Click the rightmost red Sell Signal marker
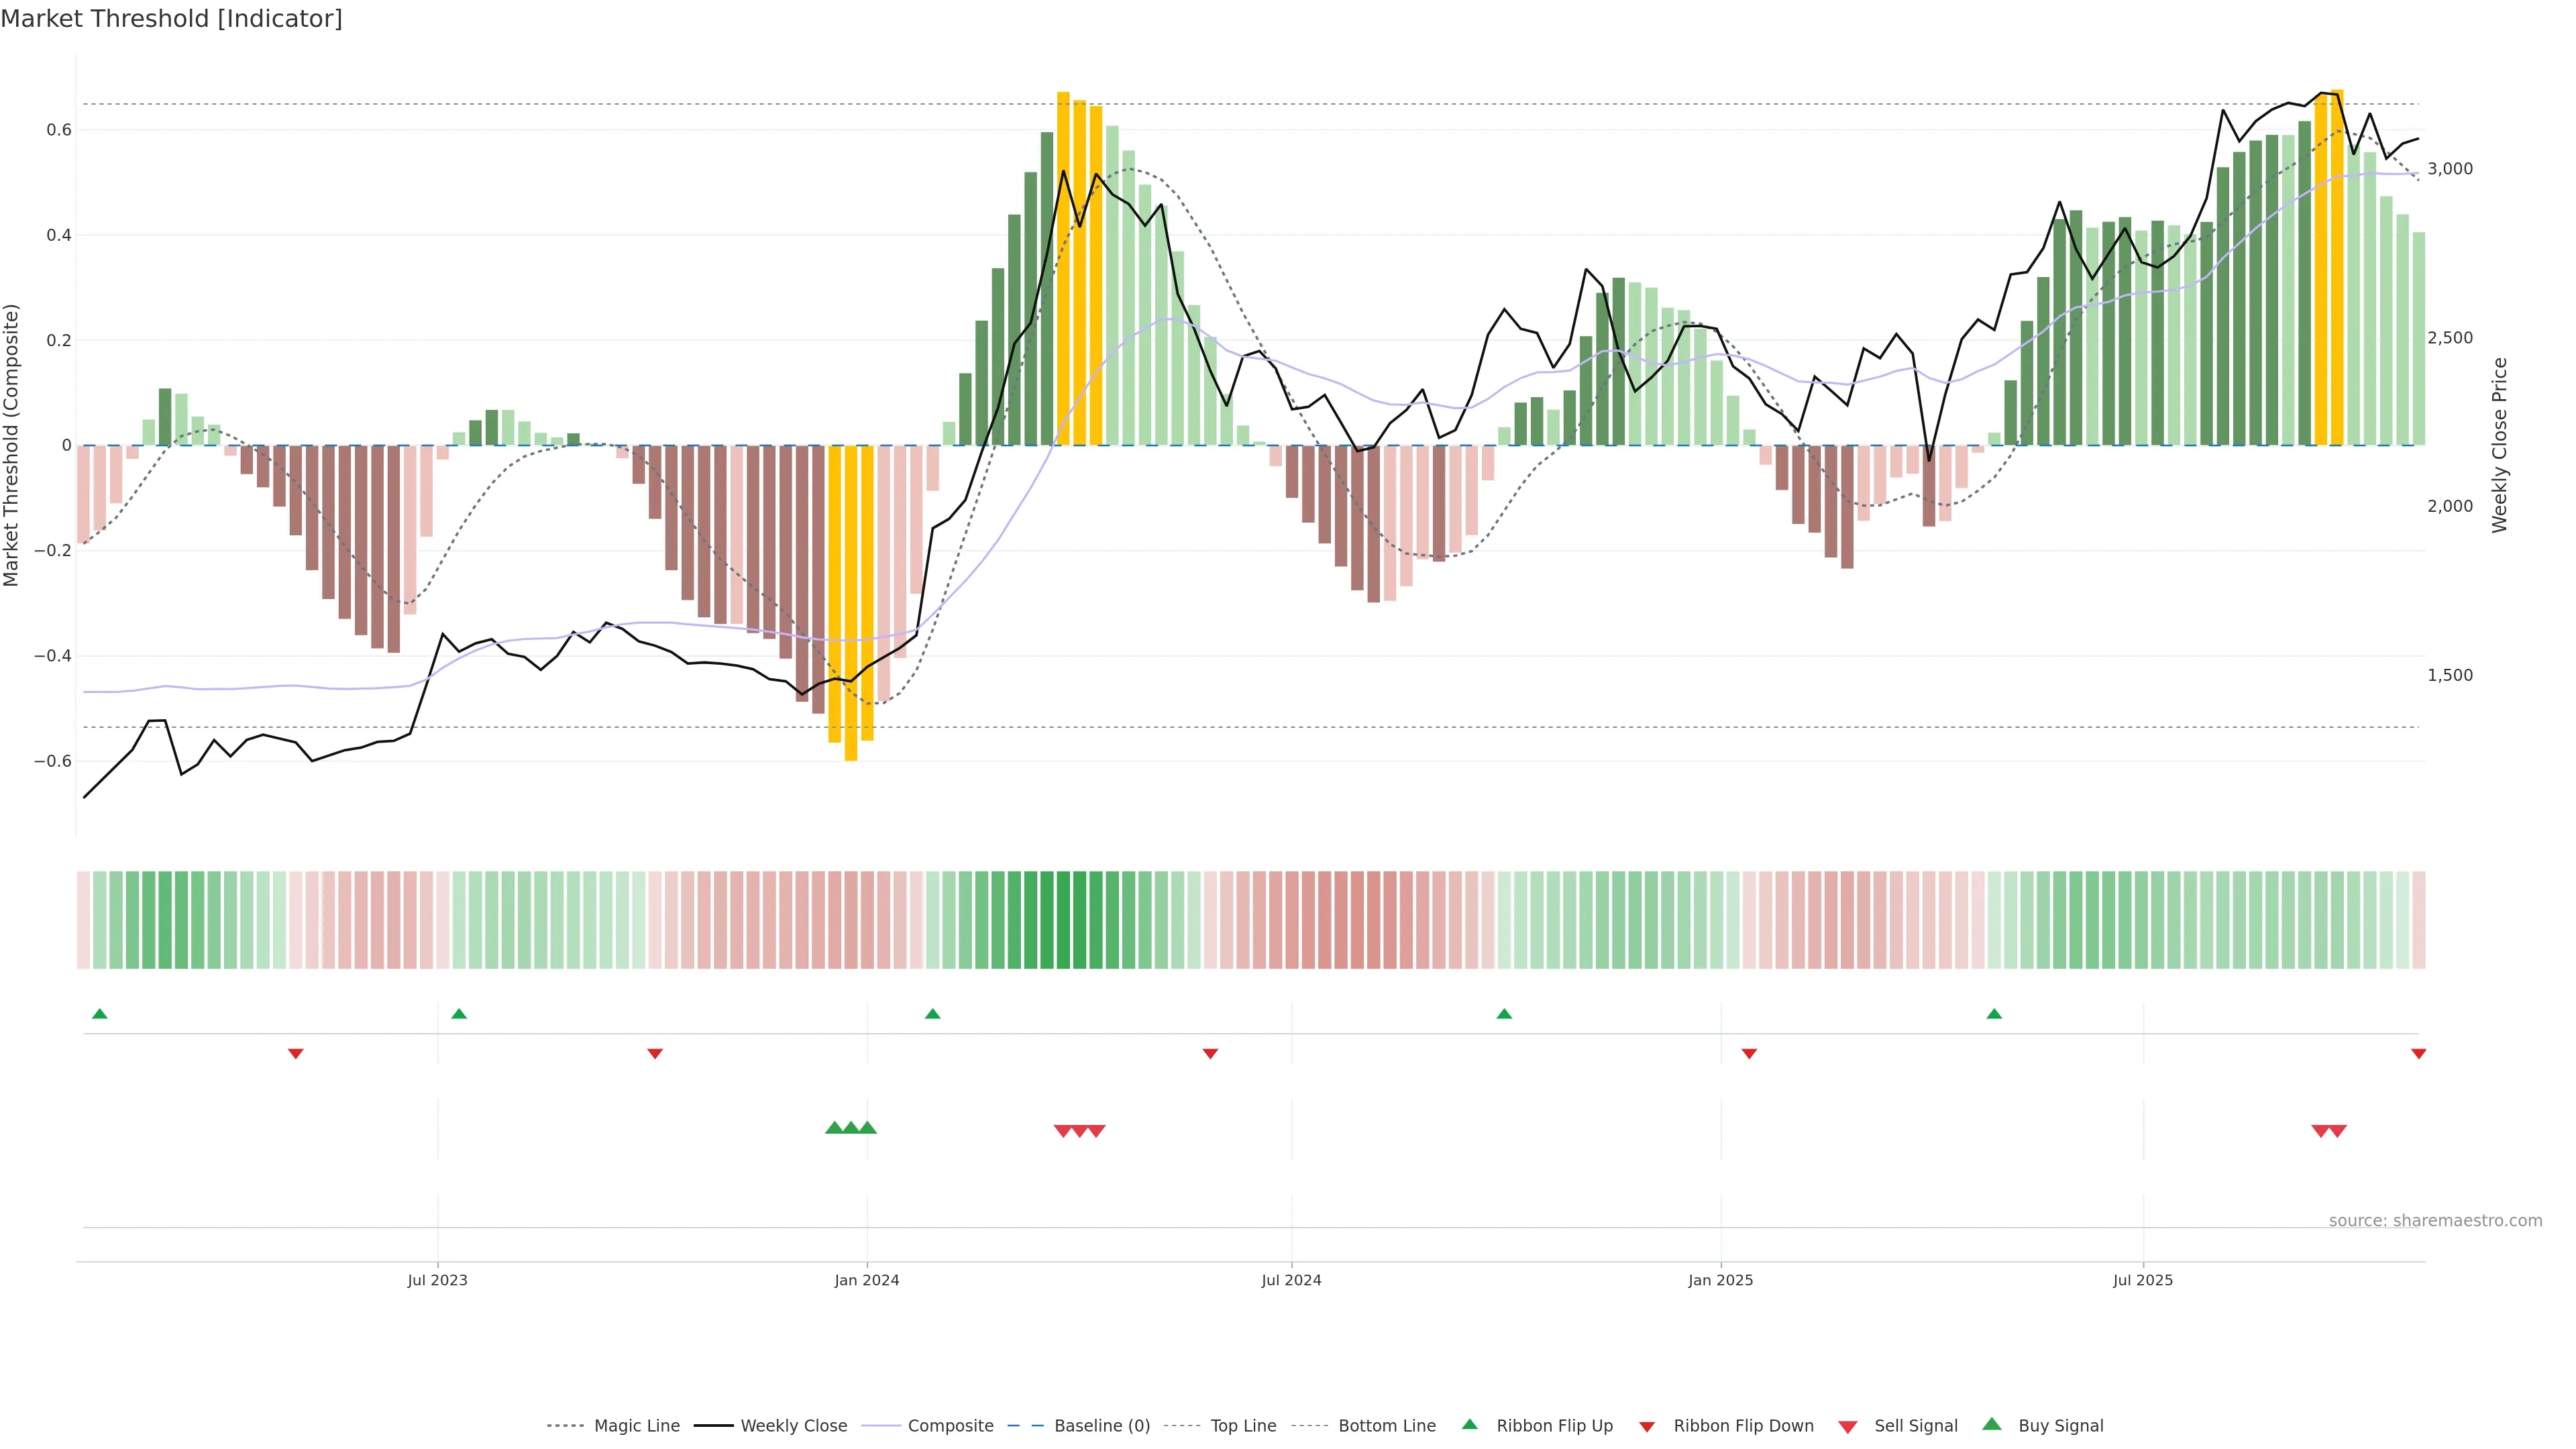Viewport: 2576px width, 1449px height. [x=2337, y=1131]
